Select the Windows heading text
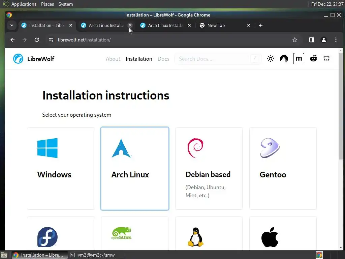The height and width of the screenshot is (259, 345). tap(54, 175)
